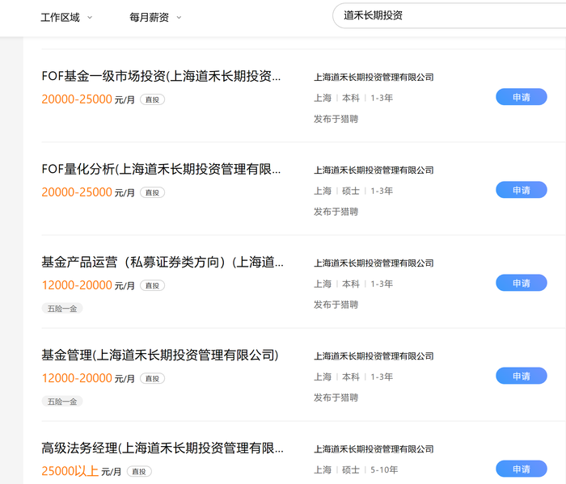
Task: Click salary 20000-25000 of FOF基金一级市场投资
Action: 77,99
